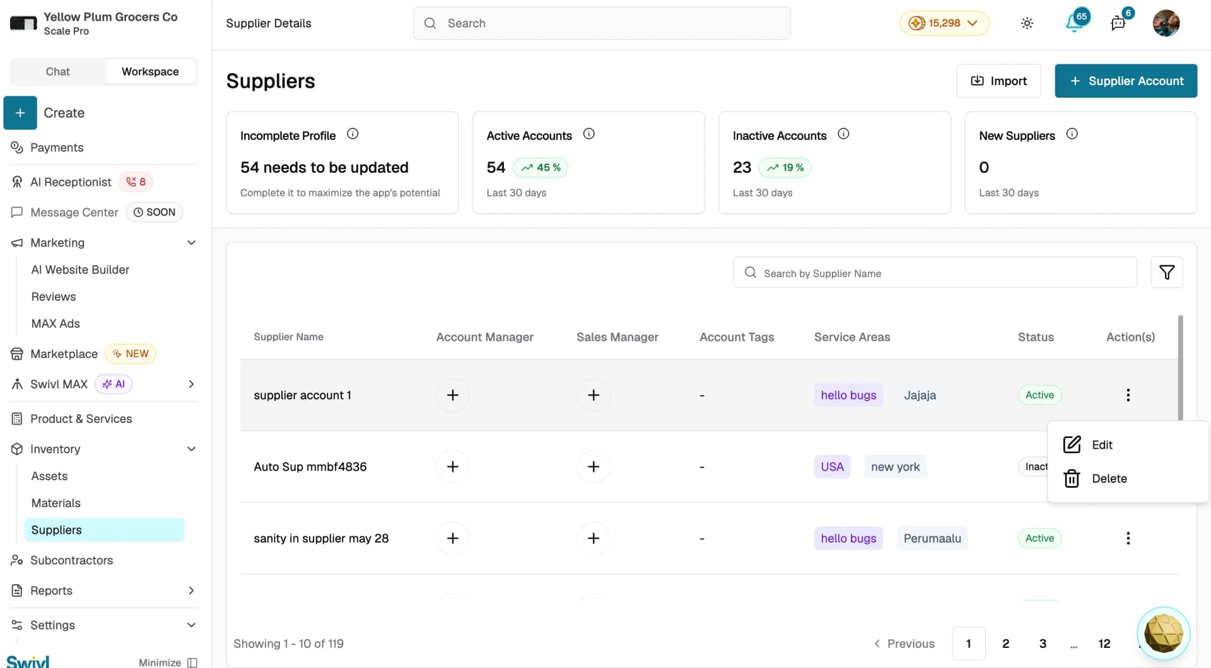Screen dimensions: 1211x668
Task: Add account manager for supplier account 1
Action: click(x=452, y=395)
